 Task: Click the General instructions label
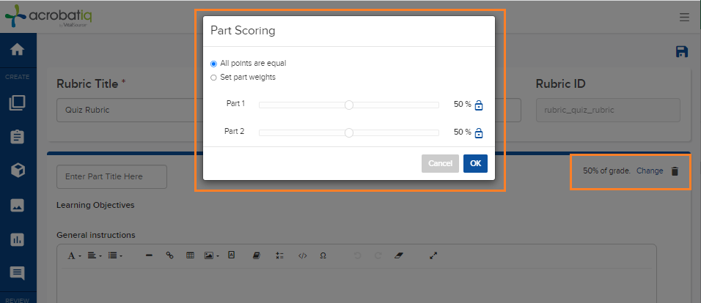[95, 235]
